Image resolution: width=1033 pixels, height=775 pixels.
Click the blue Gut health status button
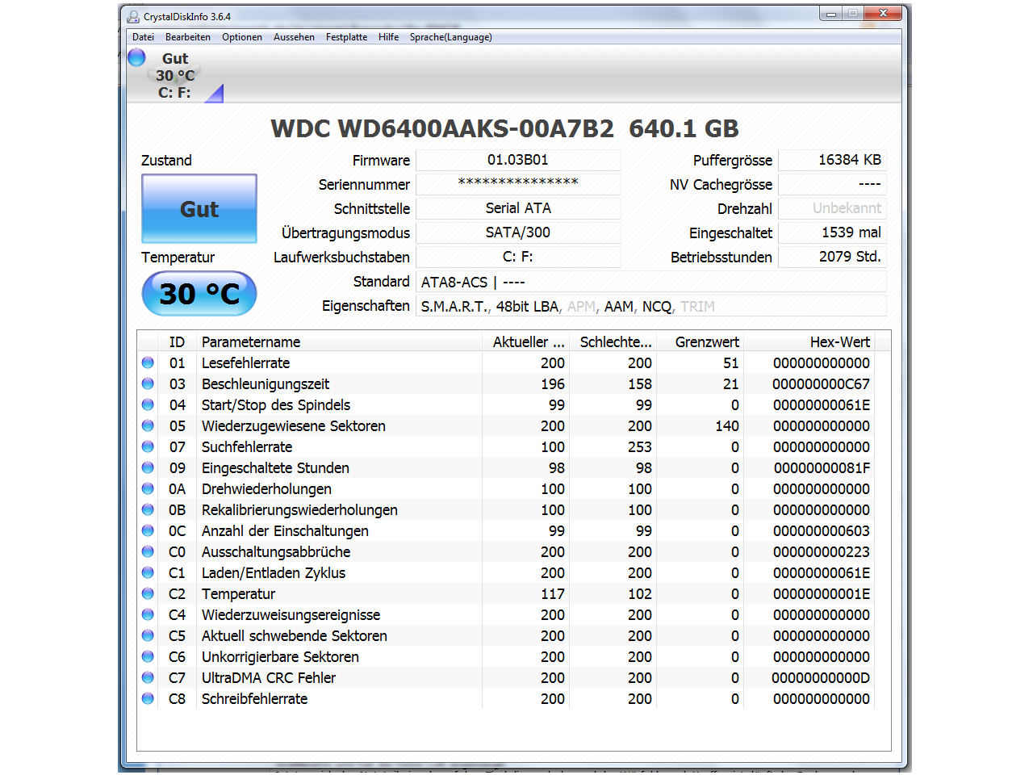(x=199, y=209)
